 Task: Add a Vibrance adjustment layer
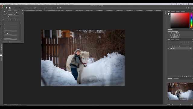click(179, 33)
